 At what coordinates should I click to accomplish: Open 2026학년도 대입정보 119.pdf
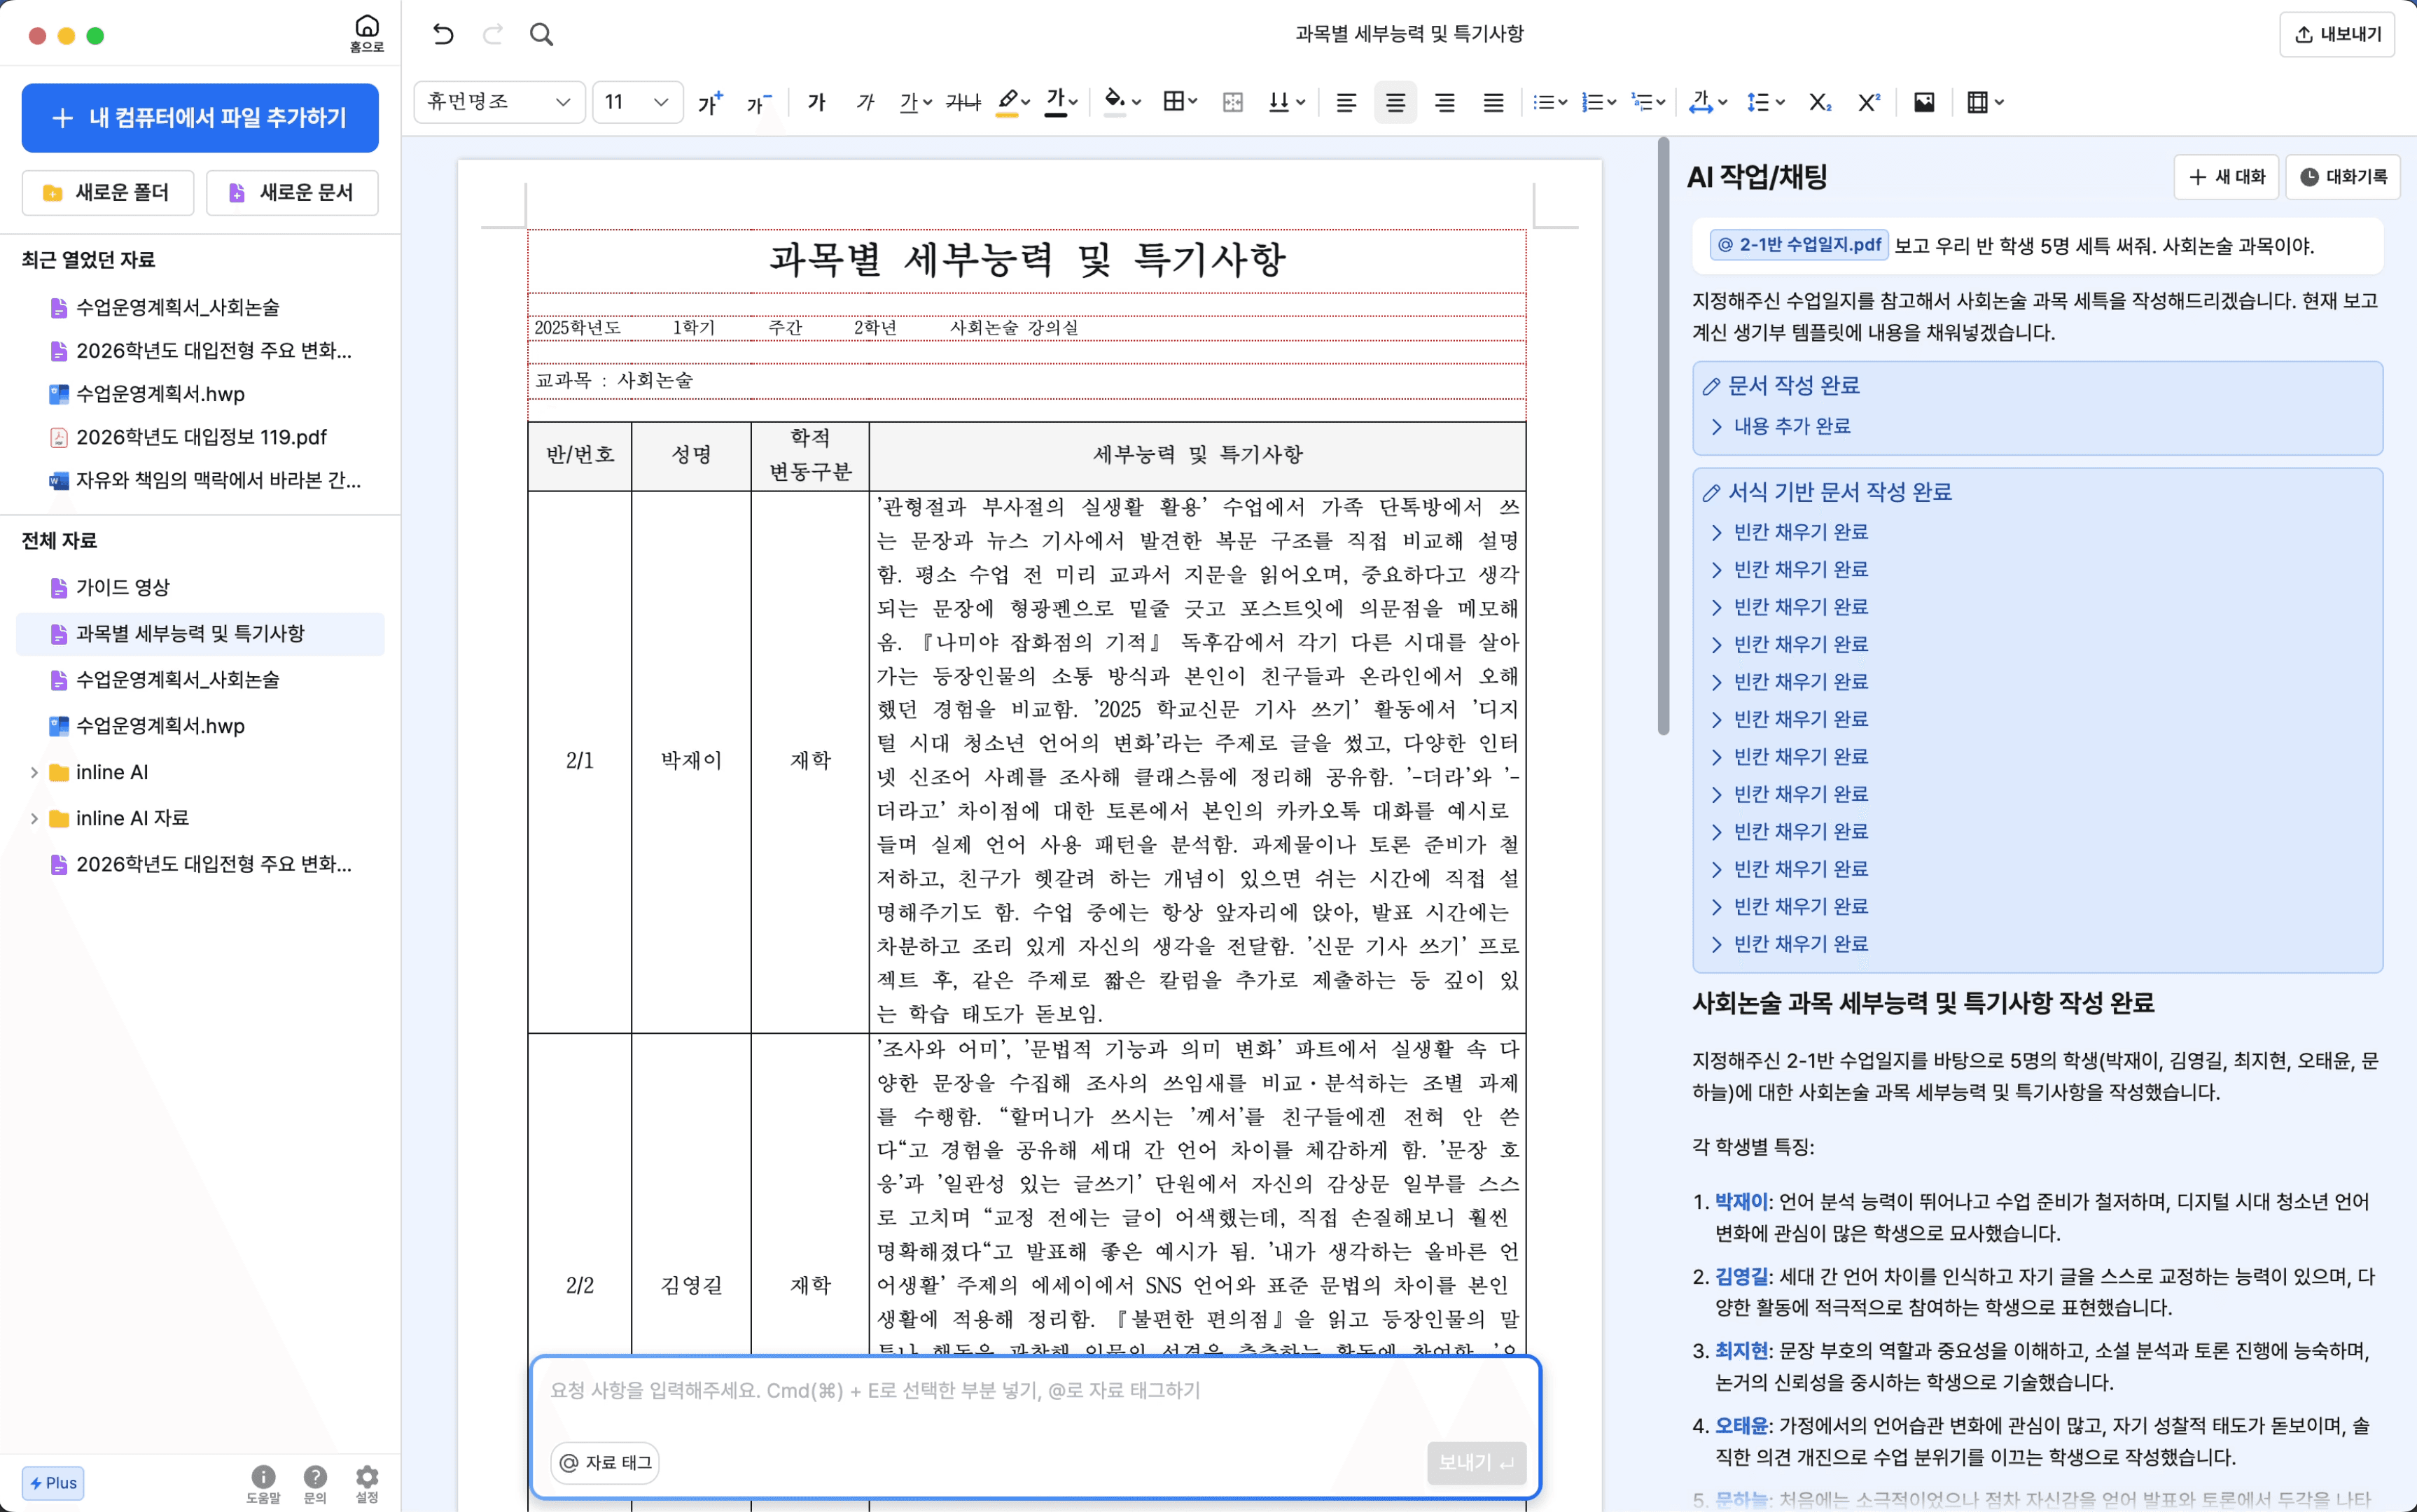[200, 437]
